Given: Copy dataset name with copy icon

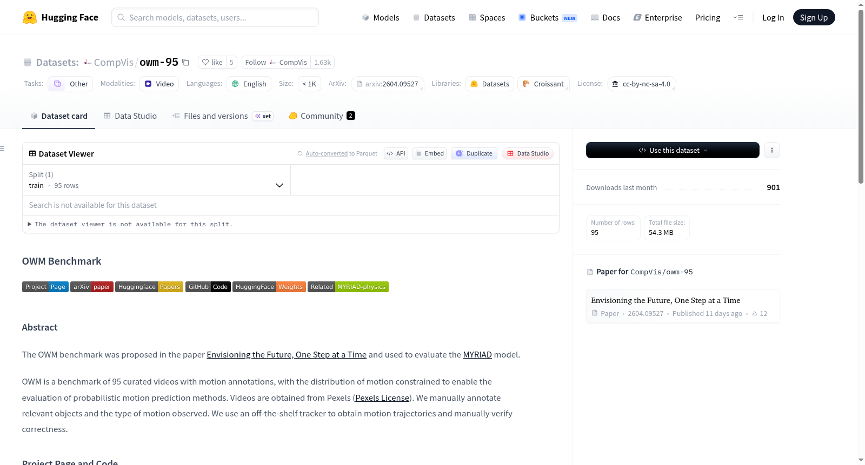Looking at the screenshot, I should pos(185,62).
